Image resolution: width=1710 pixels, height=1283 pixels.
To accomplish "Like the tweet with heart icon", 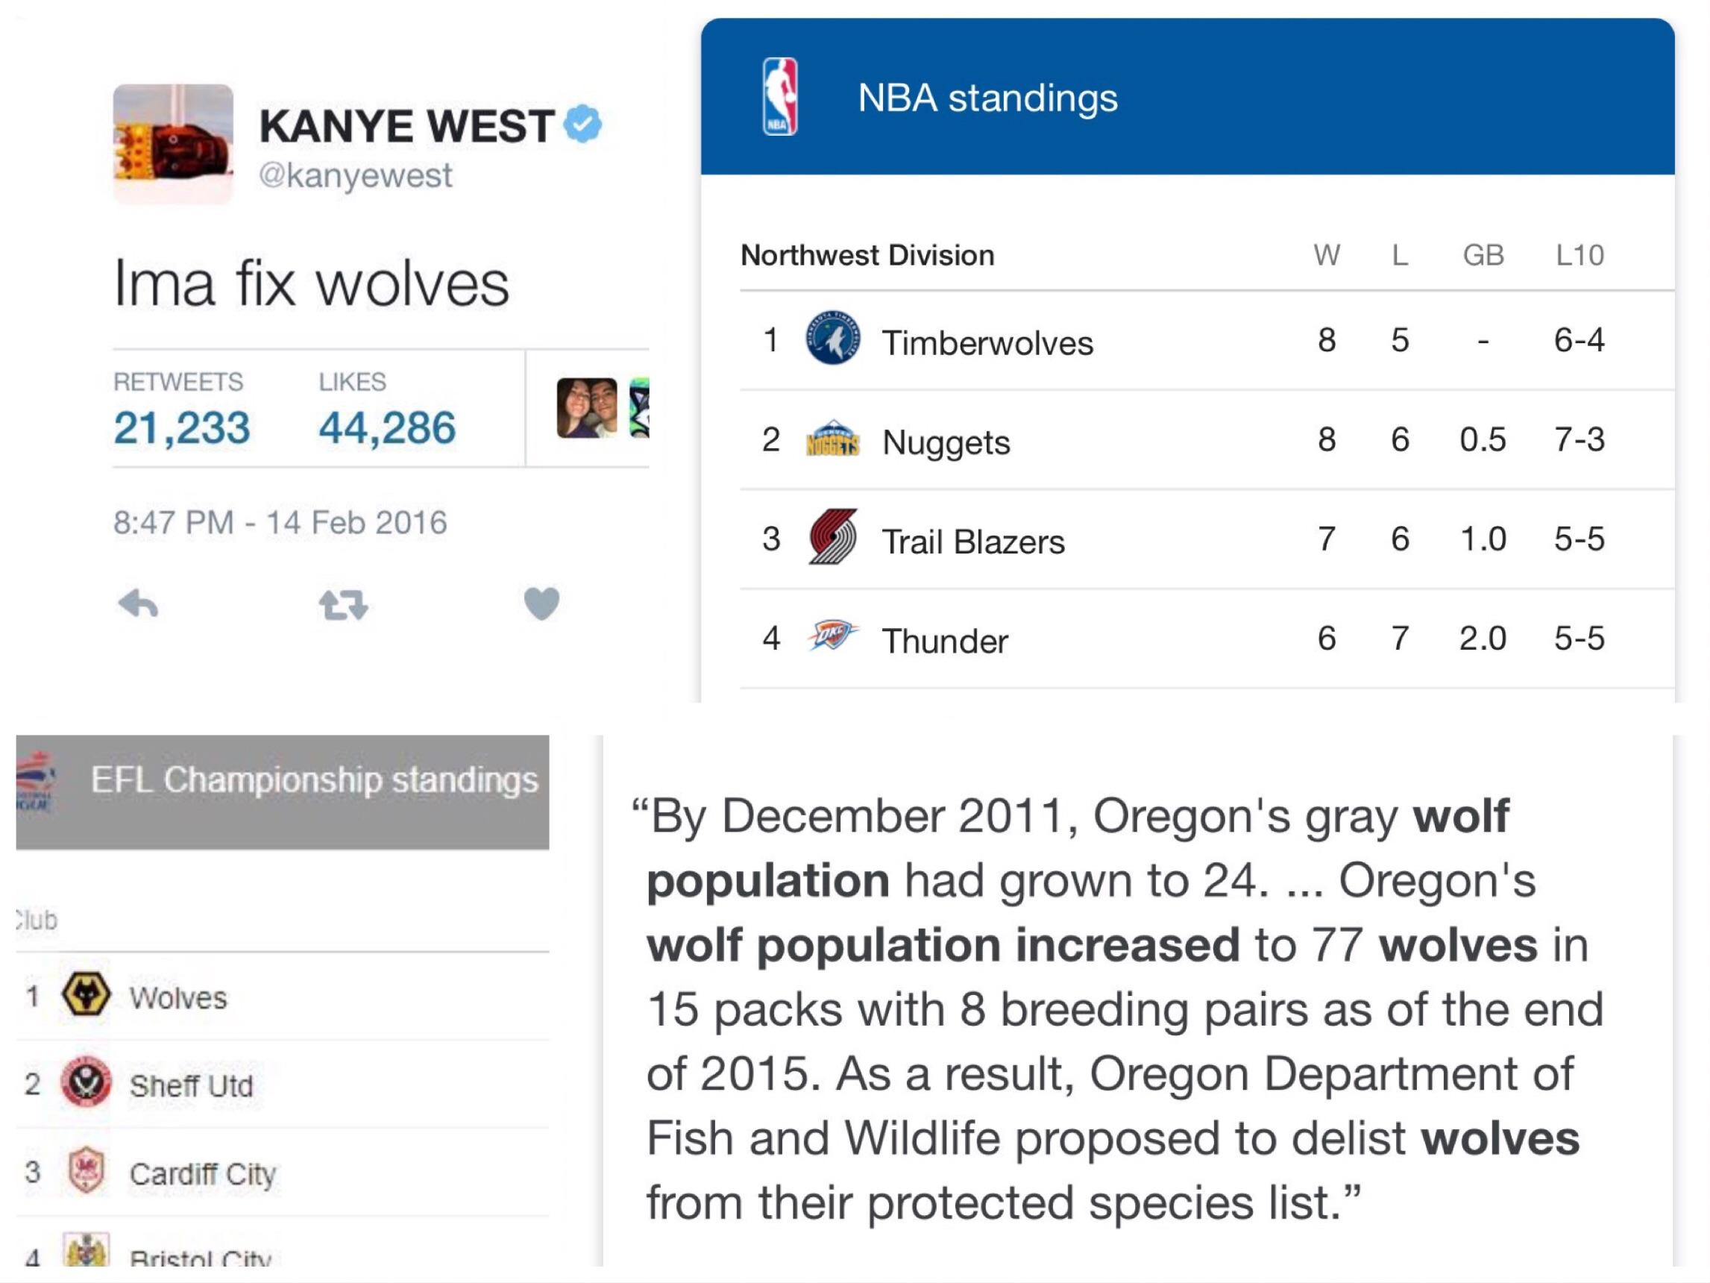I will (541, 604).
